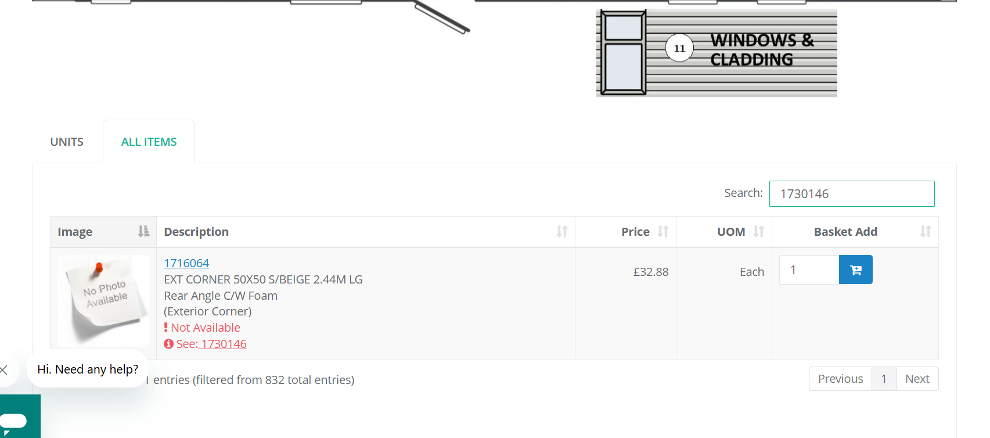Sort by UOM column arrows
The image size is (990, 438).
click(x=758, y=232)
